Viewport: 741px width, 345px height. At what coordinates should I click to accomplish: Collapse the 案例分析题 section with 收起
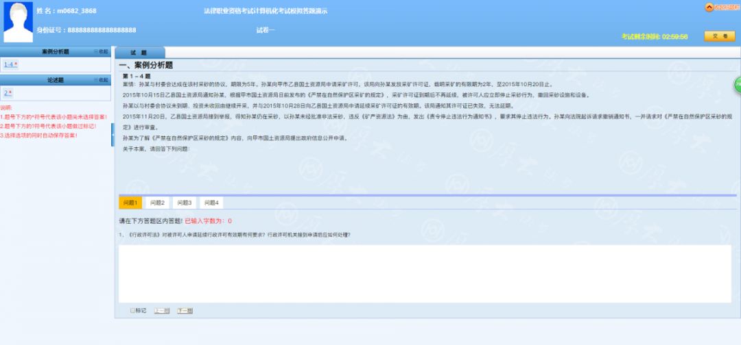pos(101,52)
